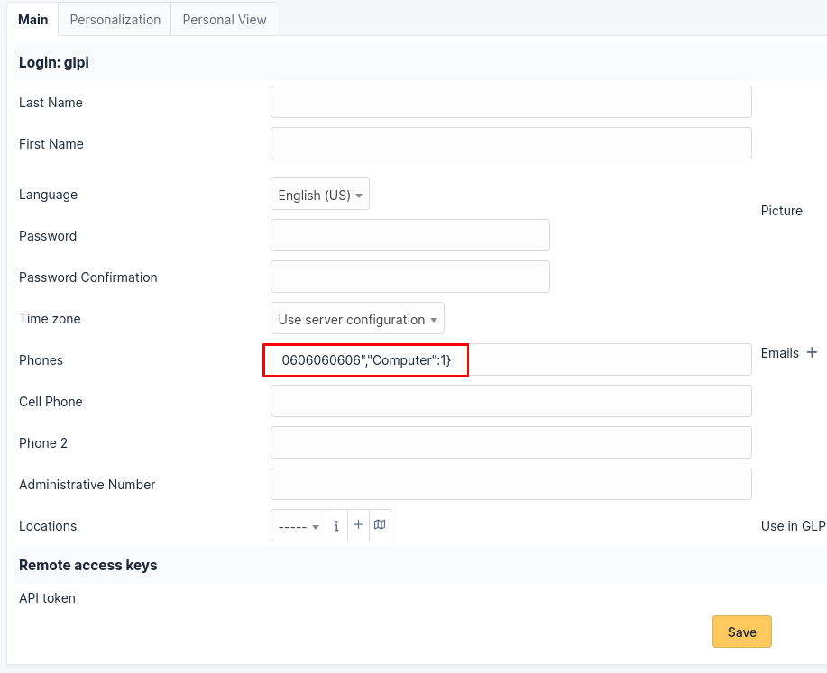Open the Language dropdown showing English (US)

click(320, 195)
